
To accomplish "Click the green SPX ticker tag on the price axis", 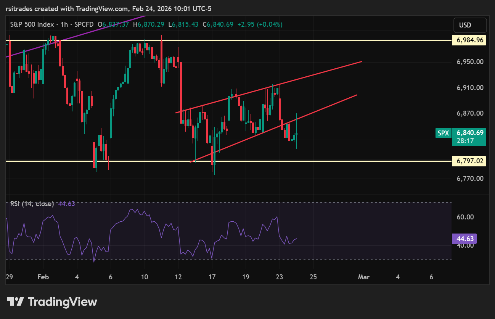I will (443, 133).
